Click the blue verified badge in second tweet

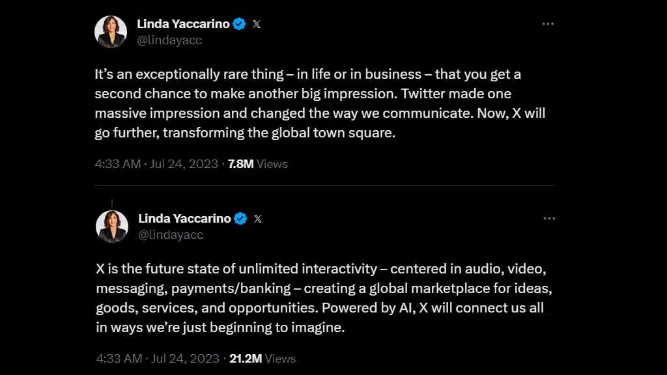240,219
